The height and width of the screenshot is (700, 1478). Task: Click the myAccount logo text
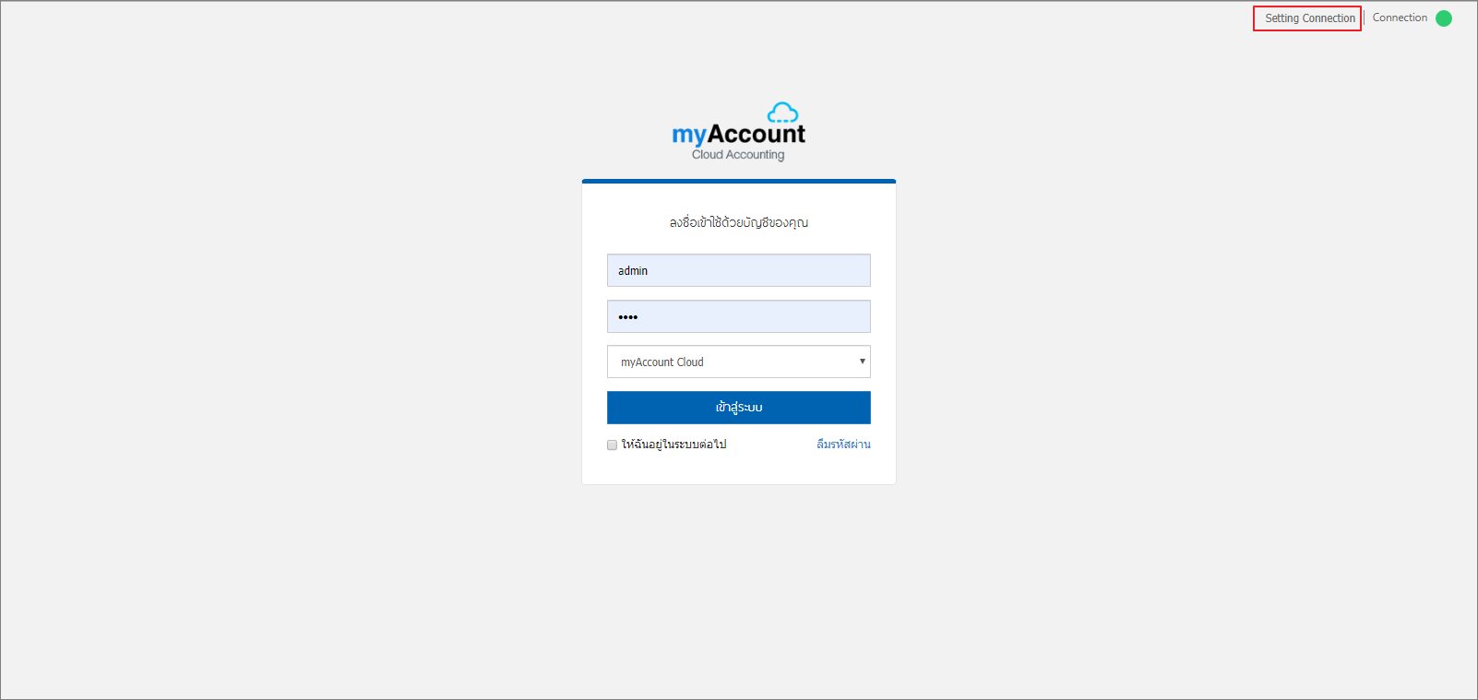point(738,135)
